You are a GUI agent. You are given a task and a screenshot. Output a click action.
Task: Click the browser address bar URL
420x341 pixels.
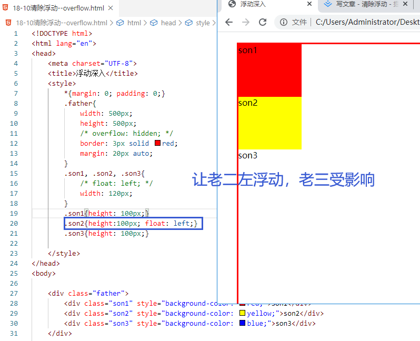click(x=367, y=22)
